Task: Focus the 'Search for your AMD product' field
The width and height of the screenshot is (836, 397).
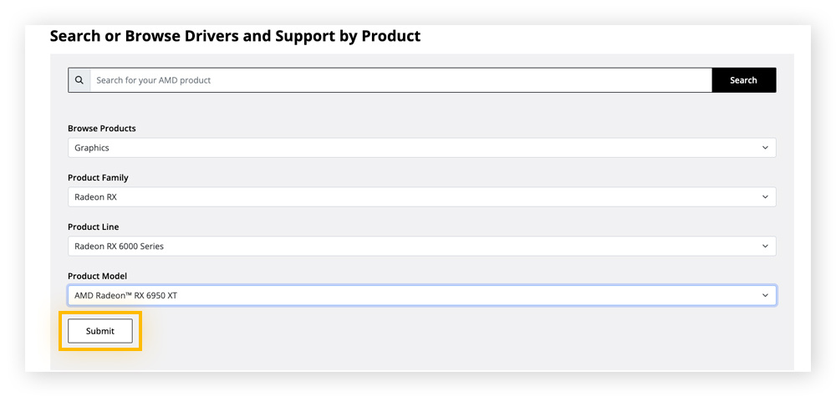Action: point(401,80)
